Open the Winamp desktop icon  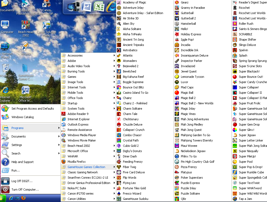pyautogui.click(x=26, y=49)
